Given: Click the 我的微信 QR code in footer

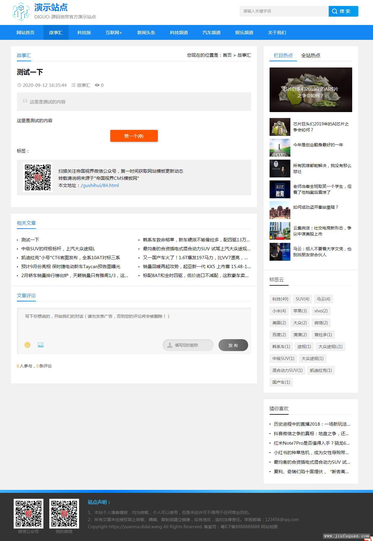Looking at the screenshot, I should click(x=64, y=514).
